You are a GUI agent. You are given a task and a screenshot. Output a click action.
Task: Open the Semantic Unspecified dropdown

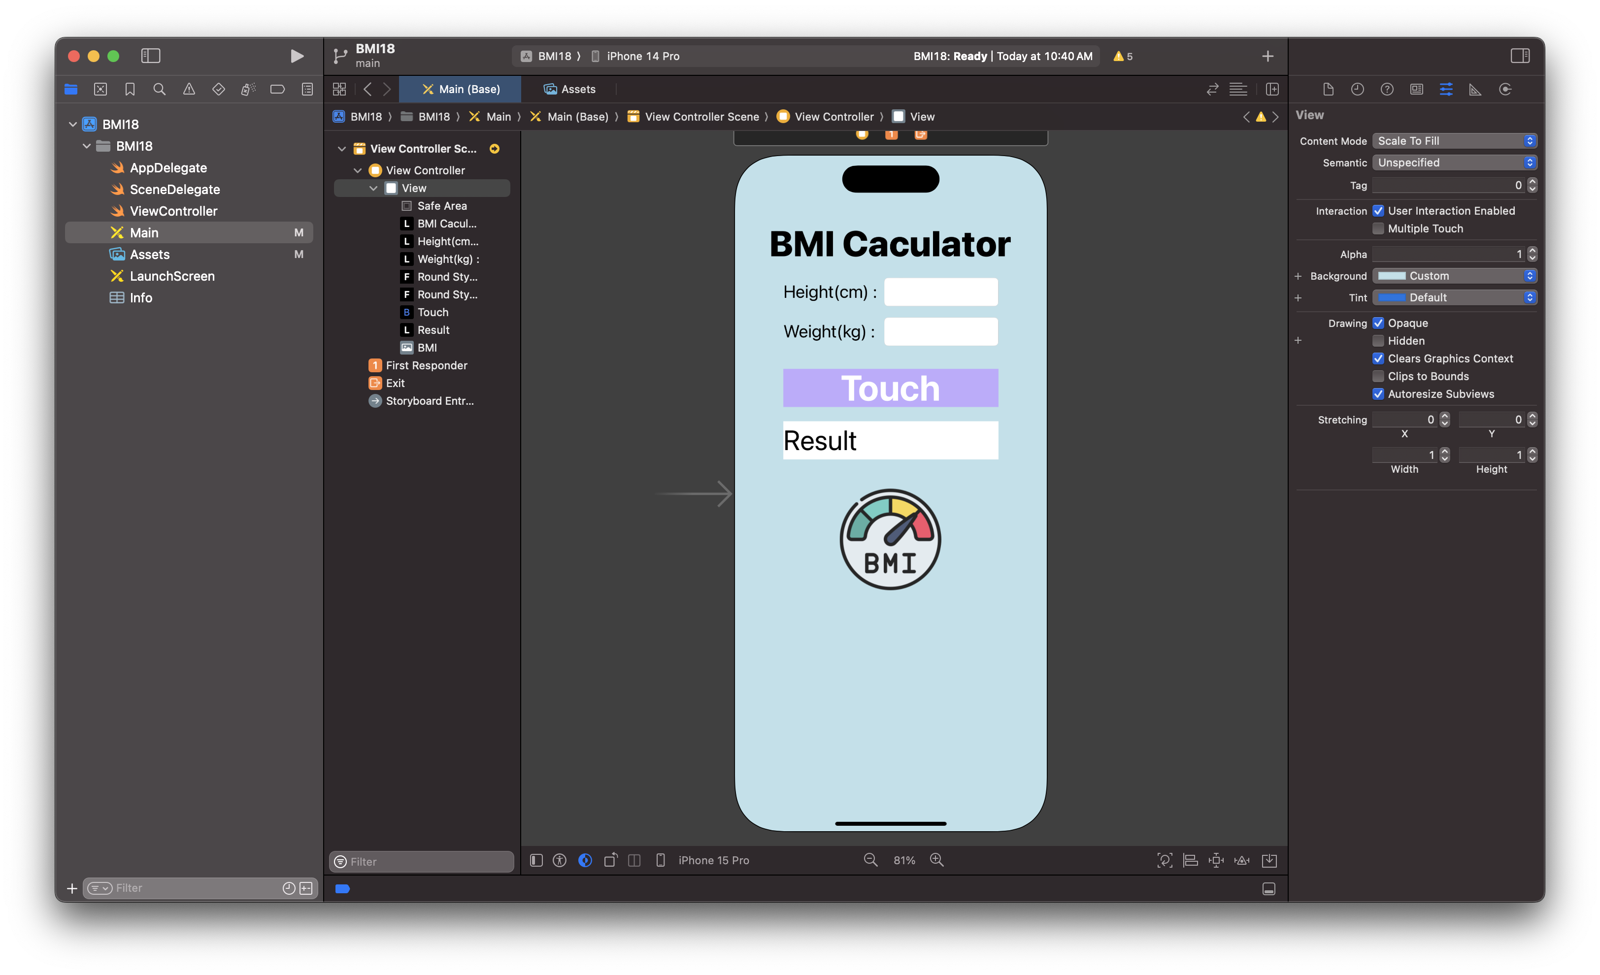click(1454, 163)
